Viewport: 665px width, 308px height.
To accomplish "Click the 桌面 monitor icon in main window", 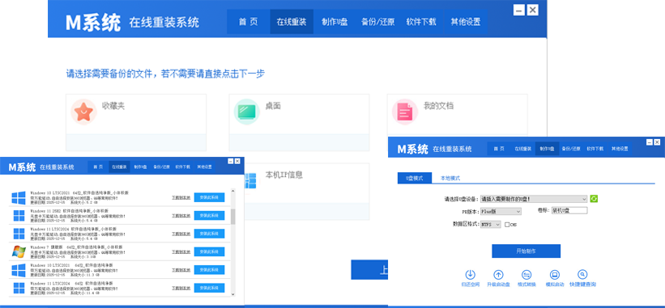I will [x=246, y=112].
